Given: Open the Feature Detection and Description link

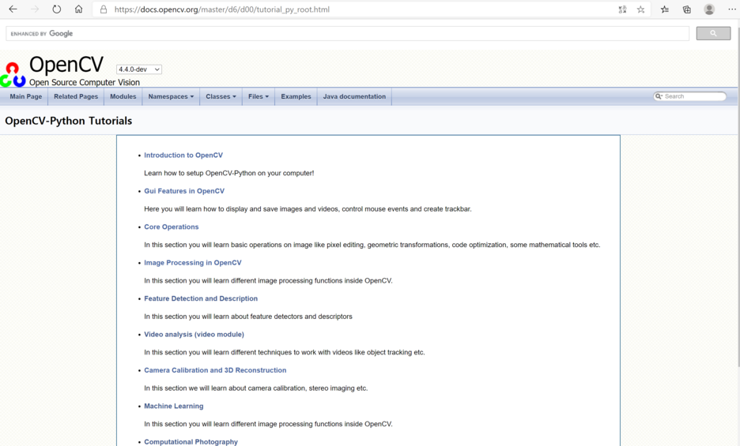Looking at the screenshot, I should (x=201, y=298).
